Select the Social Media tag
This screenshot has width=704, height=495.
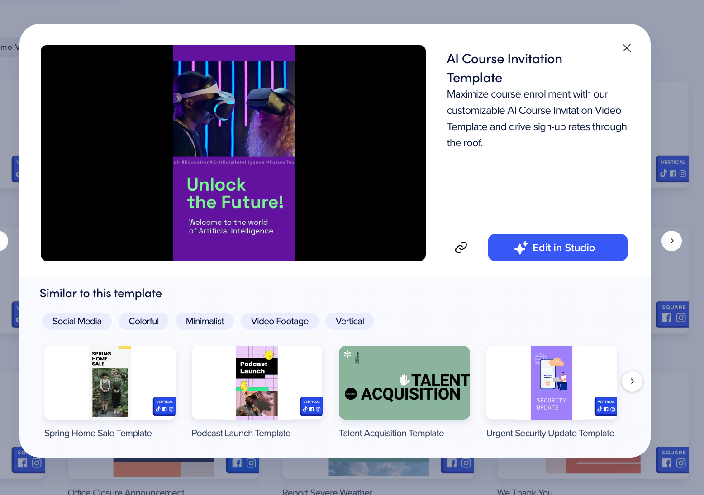(77, 321)
